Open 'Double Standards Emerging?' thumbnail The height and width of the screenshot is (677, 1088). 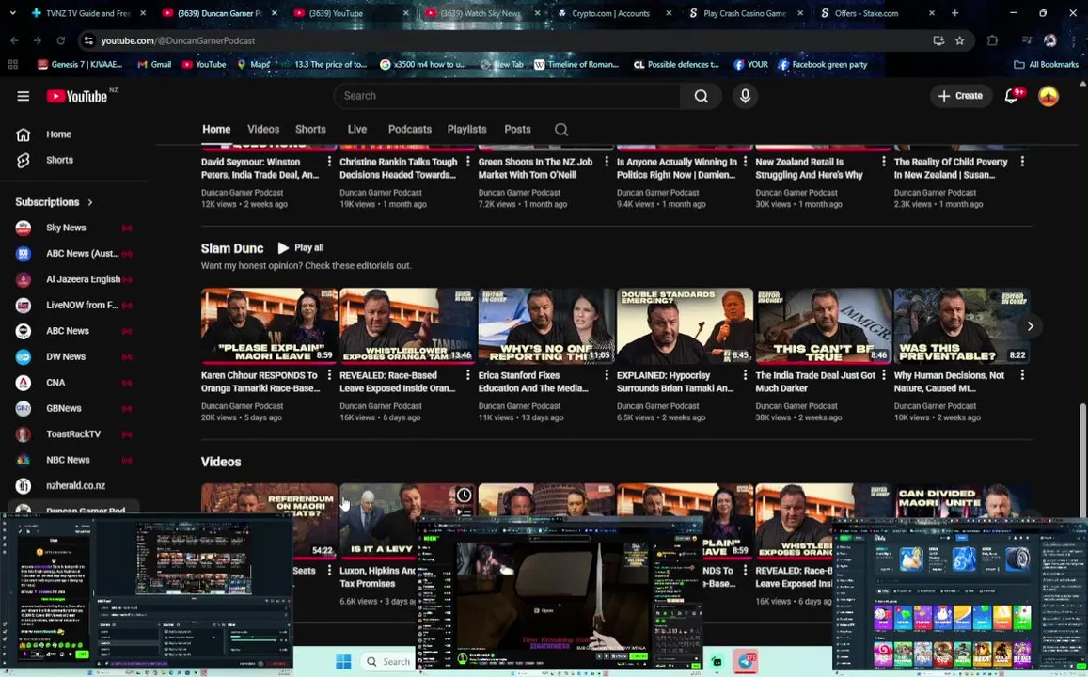[x=685, y=326]
